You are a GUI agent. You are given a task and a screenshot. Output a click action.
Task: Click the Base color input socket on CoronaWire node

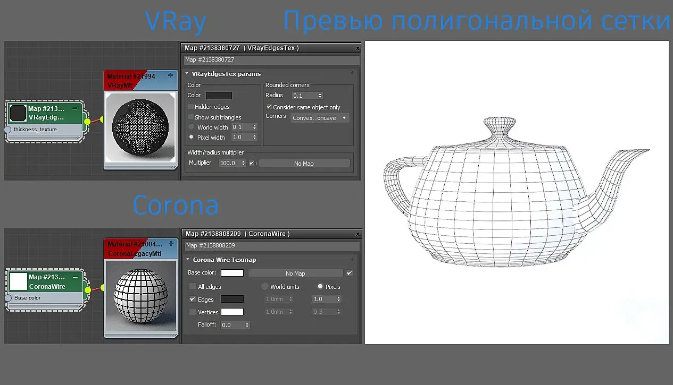click(x=8, y=298)
